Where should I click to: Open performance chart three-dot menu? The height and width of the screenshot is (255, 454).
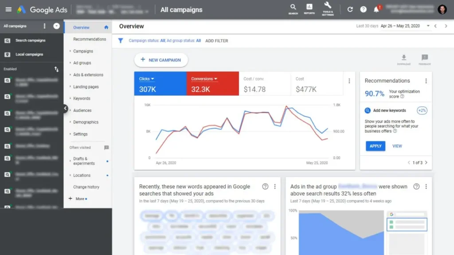tap(349, 81)
